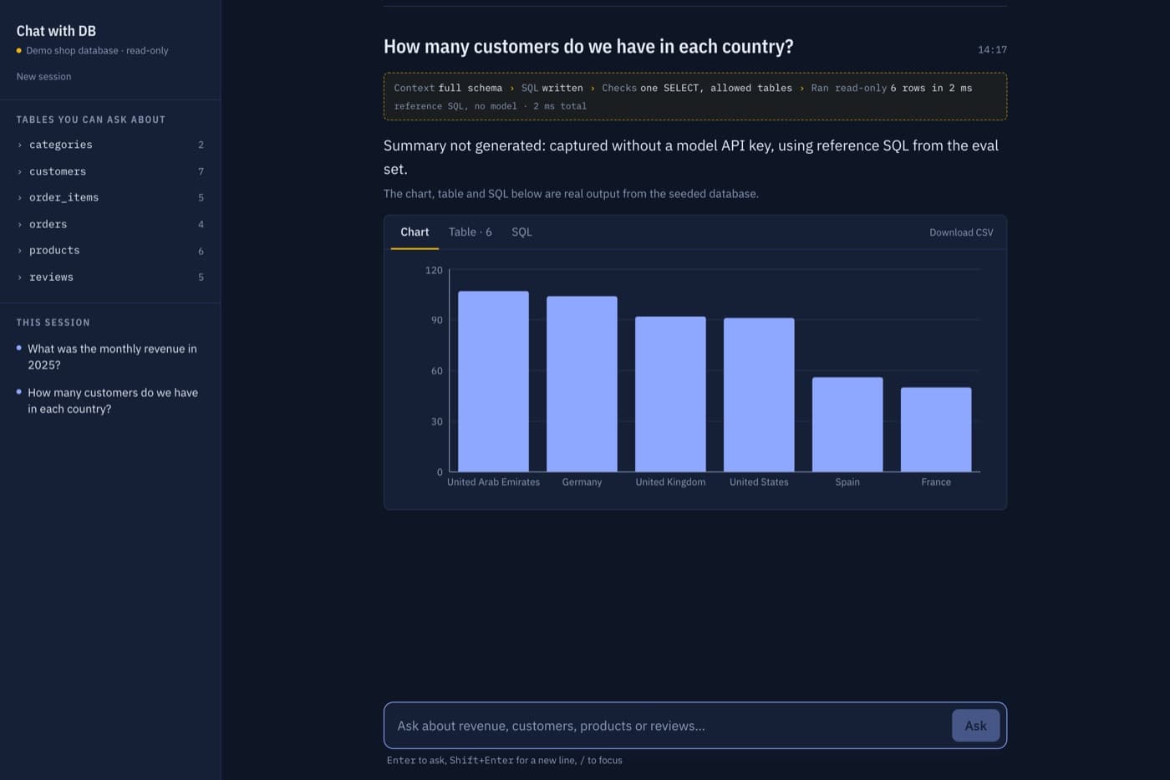Select the Spain bar in chart
Viewport: 1170px width, 780px height.
[x=847, y=425]
